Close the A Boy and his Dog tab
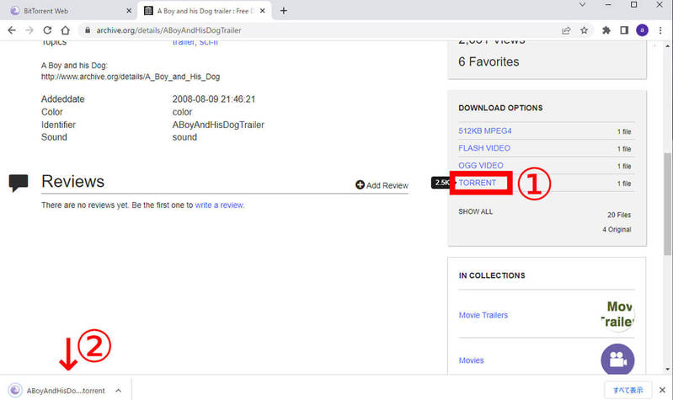Viewport: 673px width, 400px height. pyautogui.click(x=262, y=11)
